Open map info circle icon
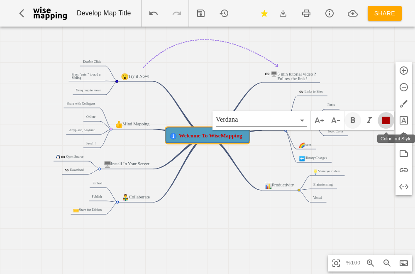 tap(329, 13)
